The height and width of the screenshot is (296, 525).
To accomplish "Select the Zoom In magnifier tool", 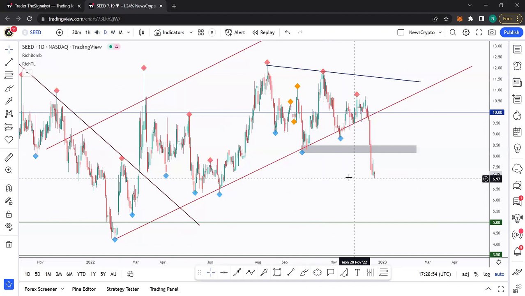I will [x=9, y=170].
